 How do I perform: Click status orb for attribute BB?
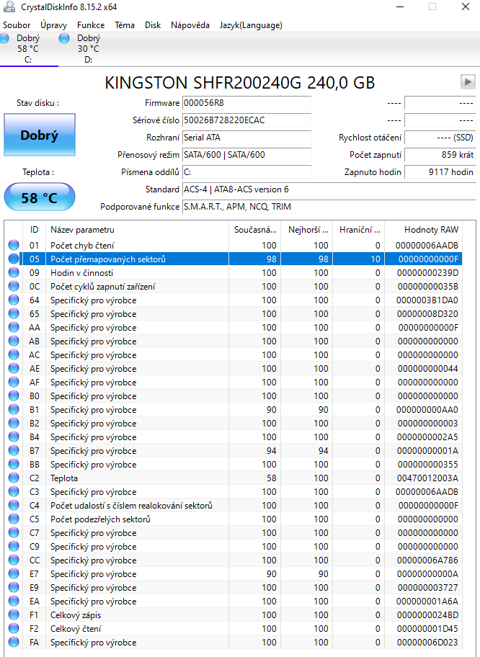click(x=14, y=464)
